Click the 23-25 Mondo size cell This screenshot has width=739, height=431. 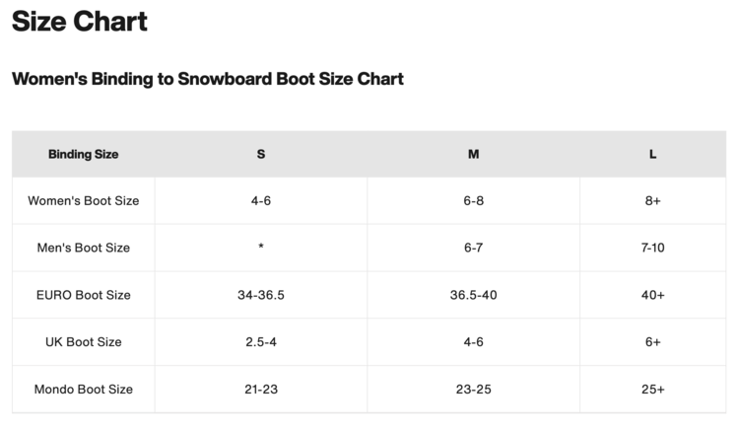[x=473, y=390]
